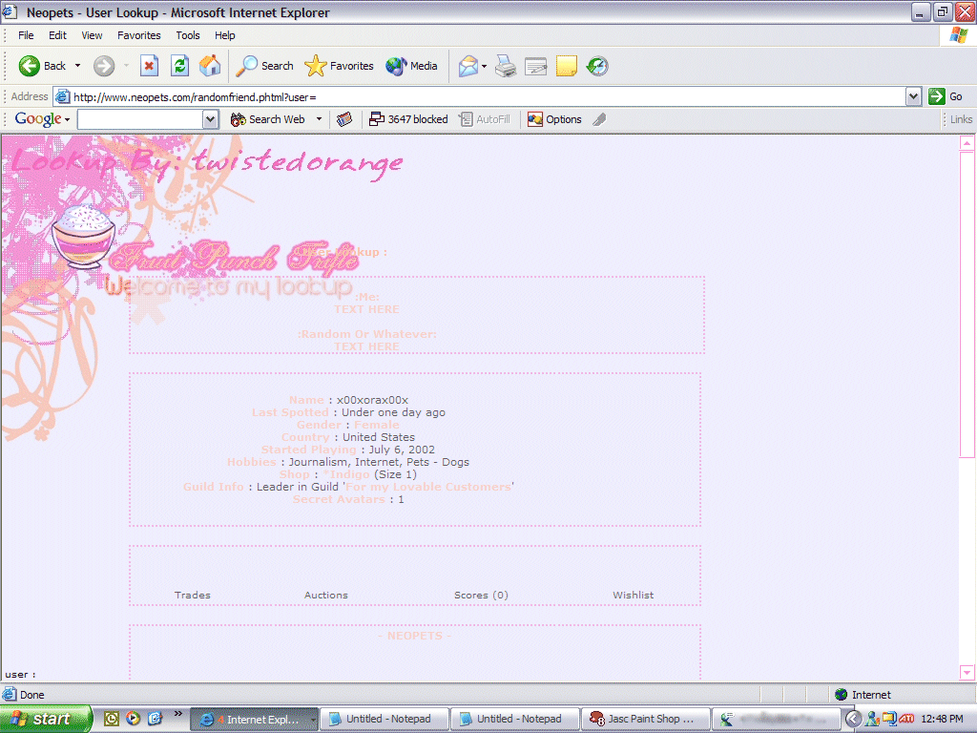Expand the Google search box history dropdown
Viewport: 977px width, 733px height.
(211, 119)
